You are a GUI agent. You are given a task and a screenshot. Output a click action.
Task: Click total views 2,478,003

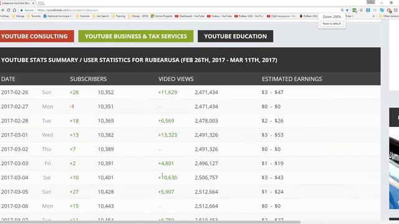[206, 121]
